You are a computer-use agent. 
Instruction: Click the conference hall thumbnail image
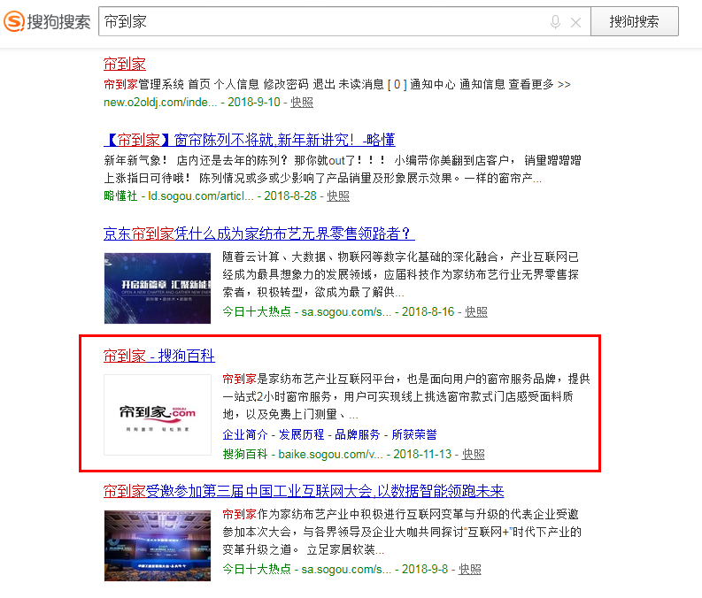(158, 546)
